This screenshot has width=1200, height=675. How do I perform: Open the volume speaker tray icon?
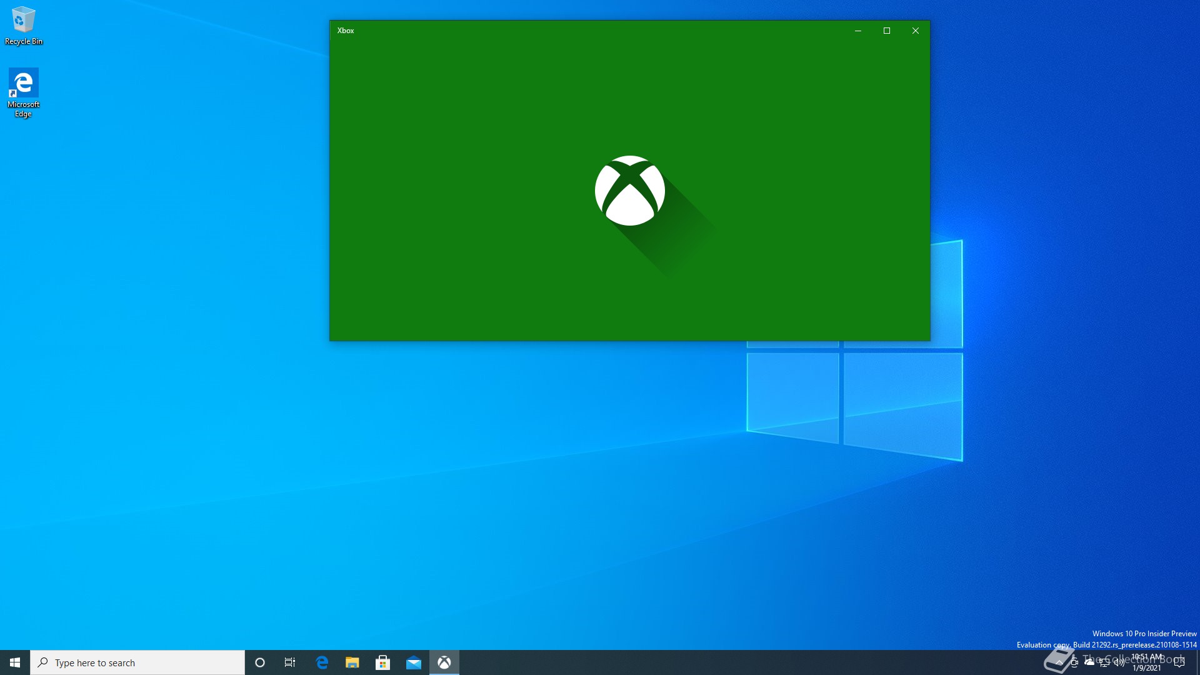pyautogui.click(x=1119, y=662)
